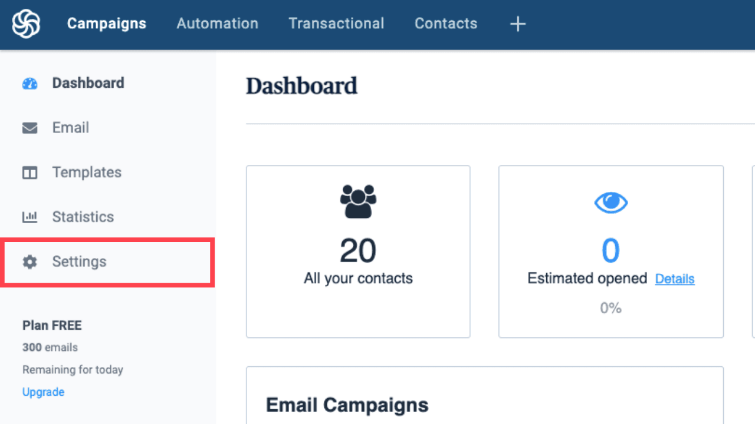This screenshot has width=755, height=424.
Task: Open the Campaigns tab
Action: 107,24
